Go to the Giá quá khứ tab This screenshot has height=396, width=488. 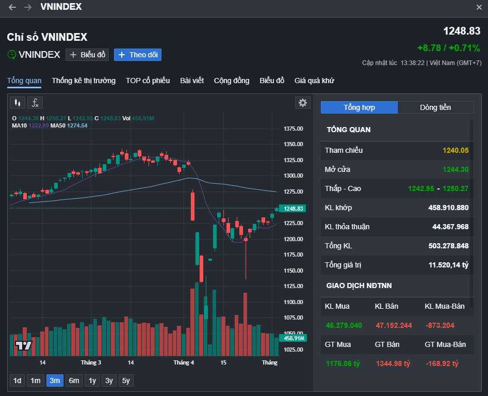point(314,81)
